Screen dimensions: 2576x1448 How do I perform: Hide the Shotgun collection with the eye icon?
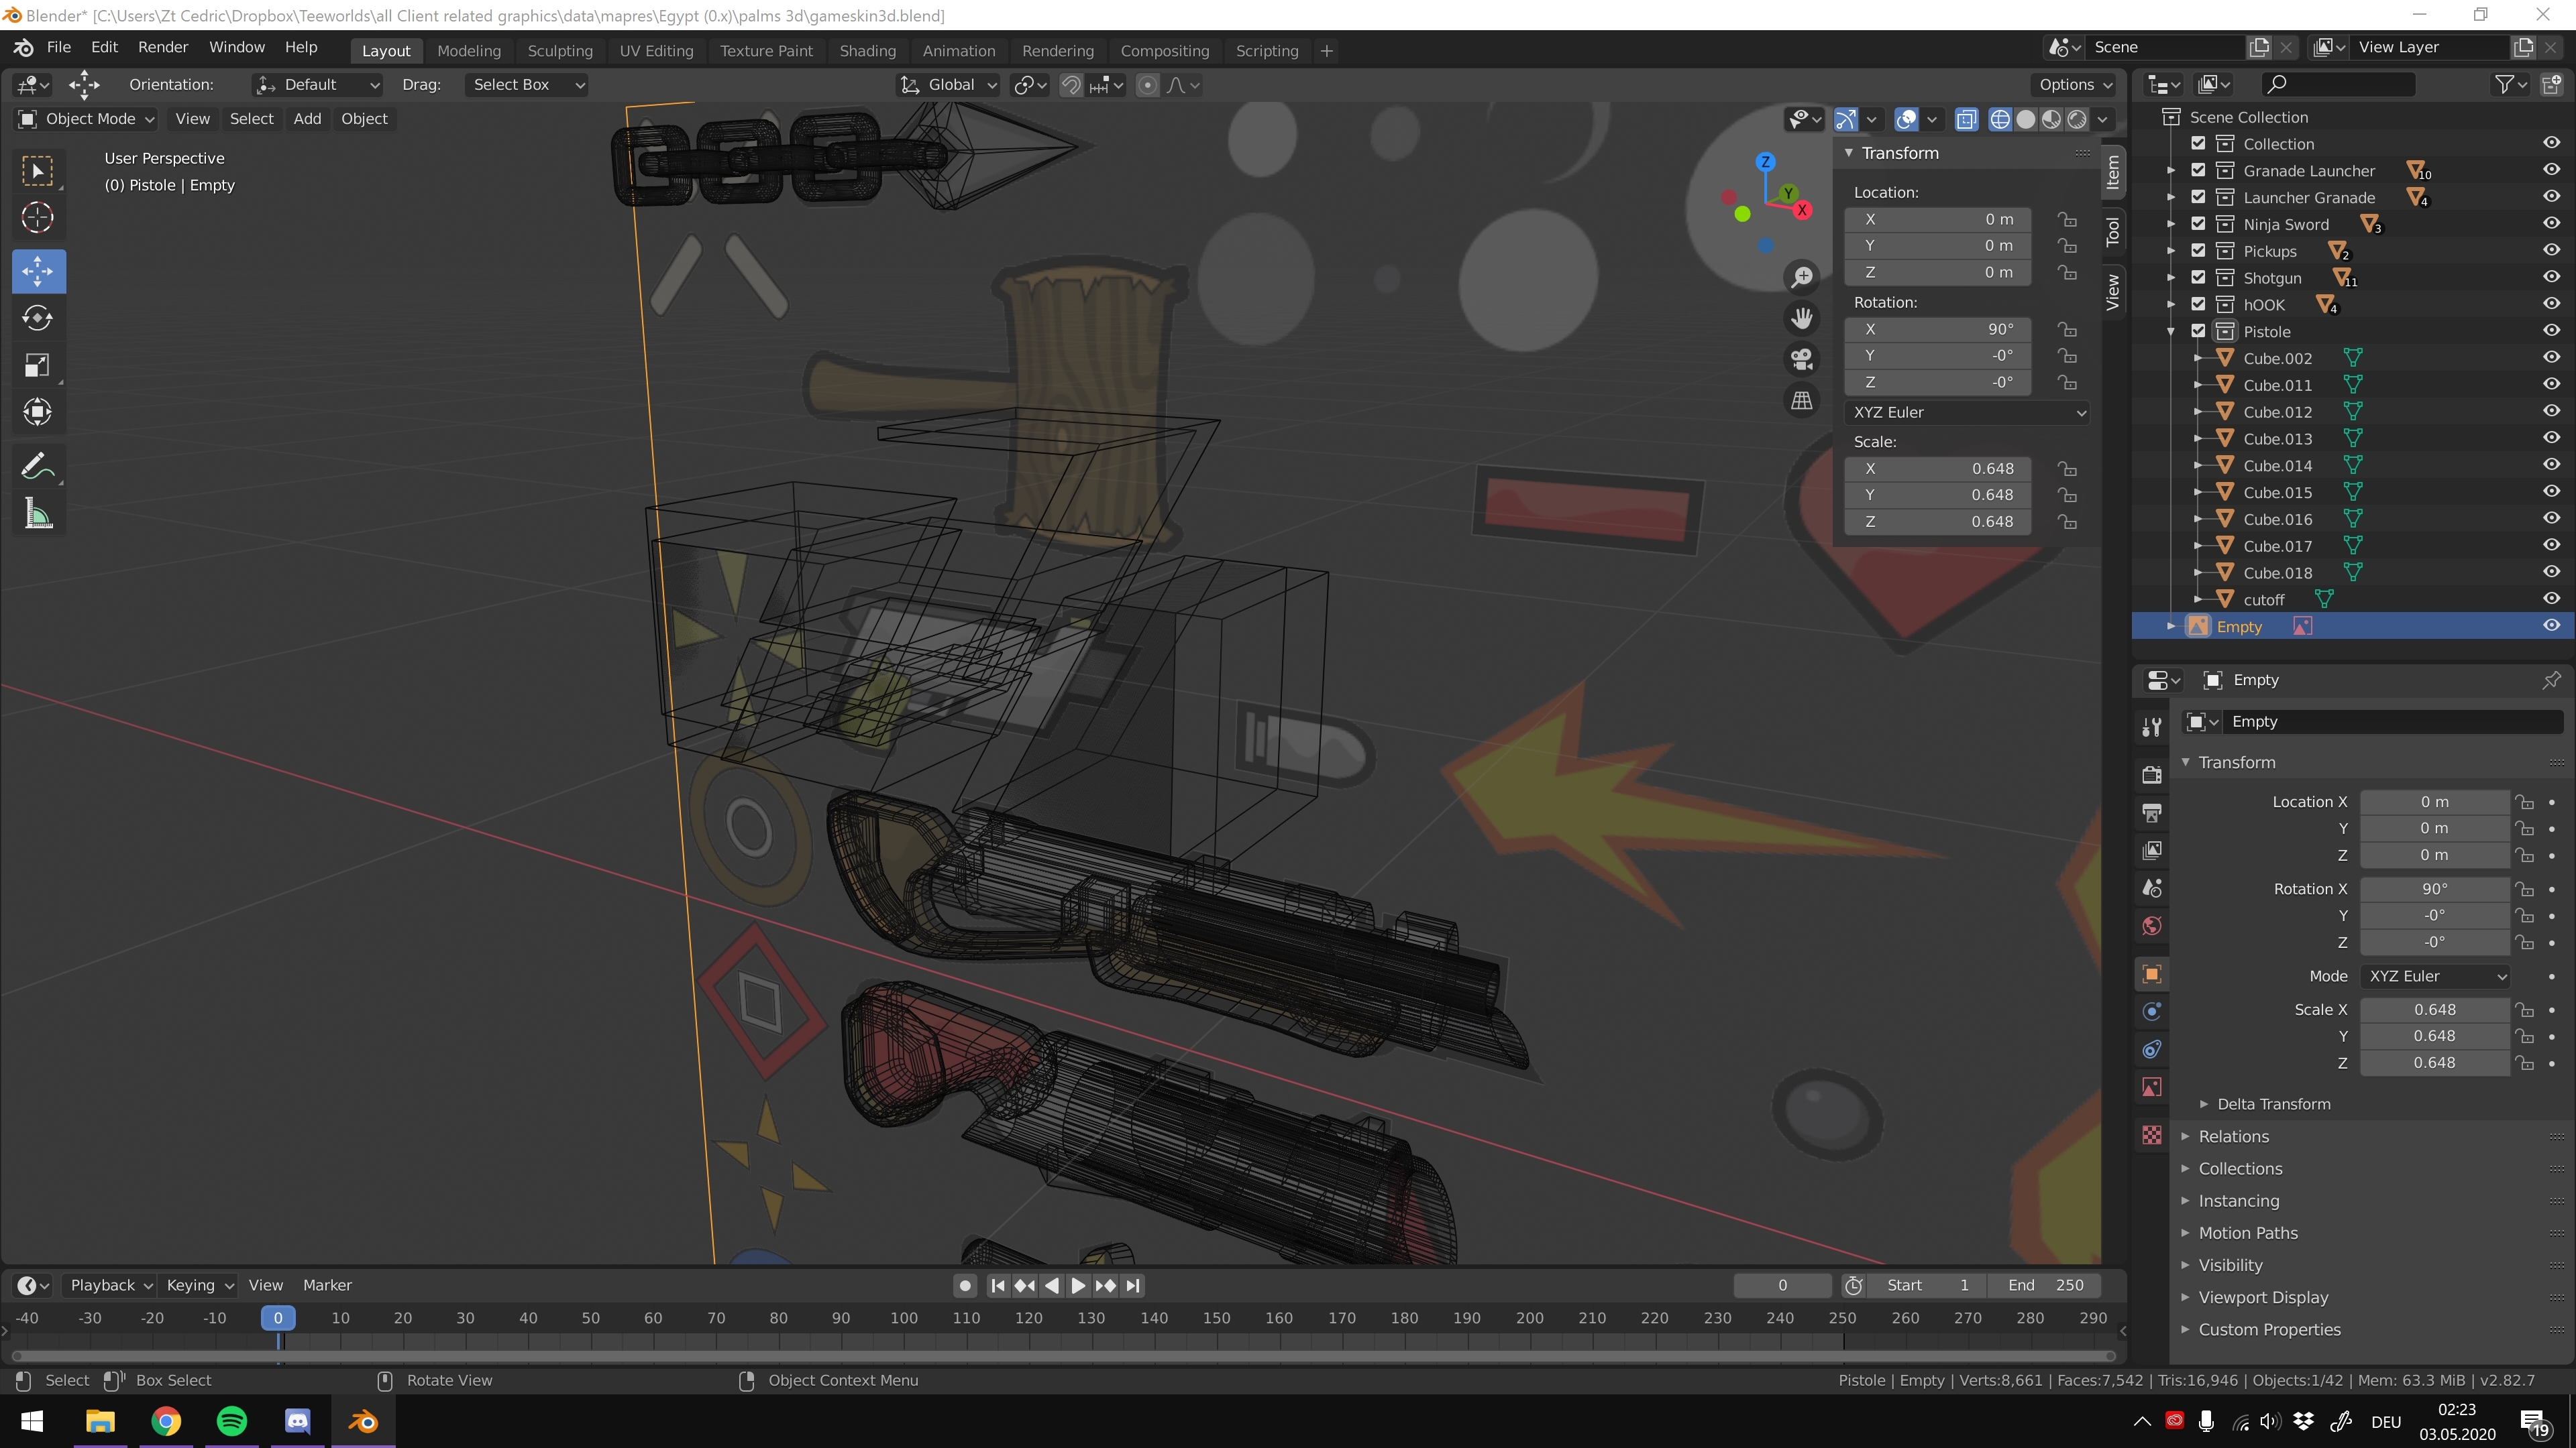2551,277
